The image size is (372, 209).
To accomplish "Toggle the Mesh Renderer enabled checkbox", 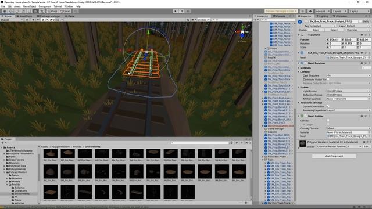I will tap(306, 63).
